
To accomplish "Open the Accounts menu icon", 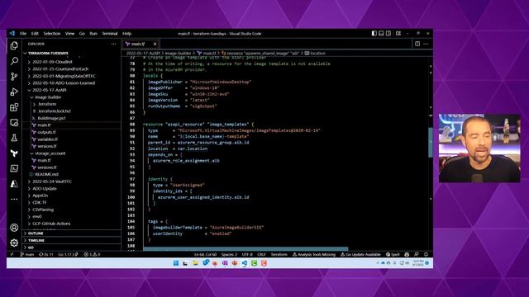I will pos(14,228).
